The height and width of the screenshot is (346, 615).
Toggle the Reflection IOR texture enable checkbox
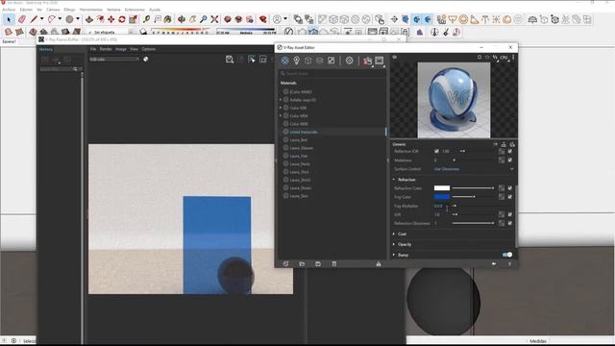[510, 151]
